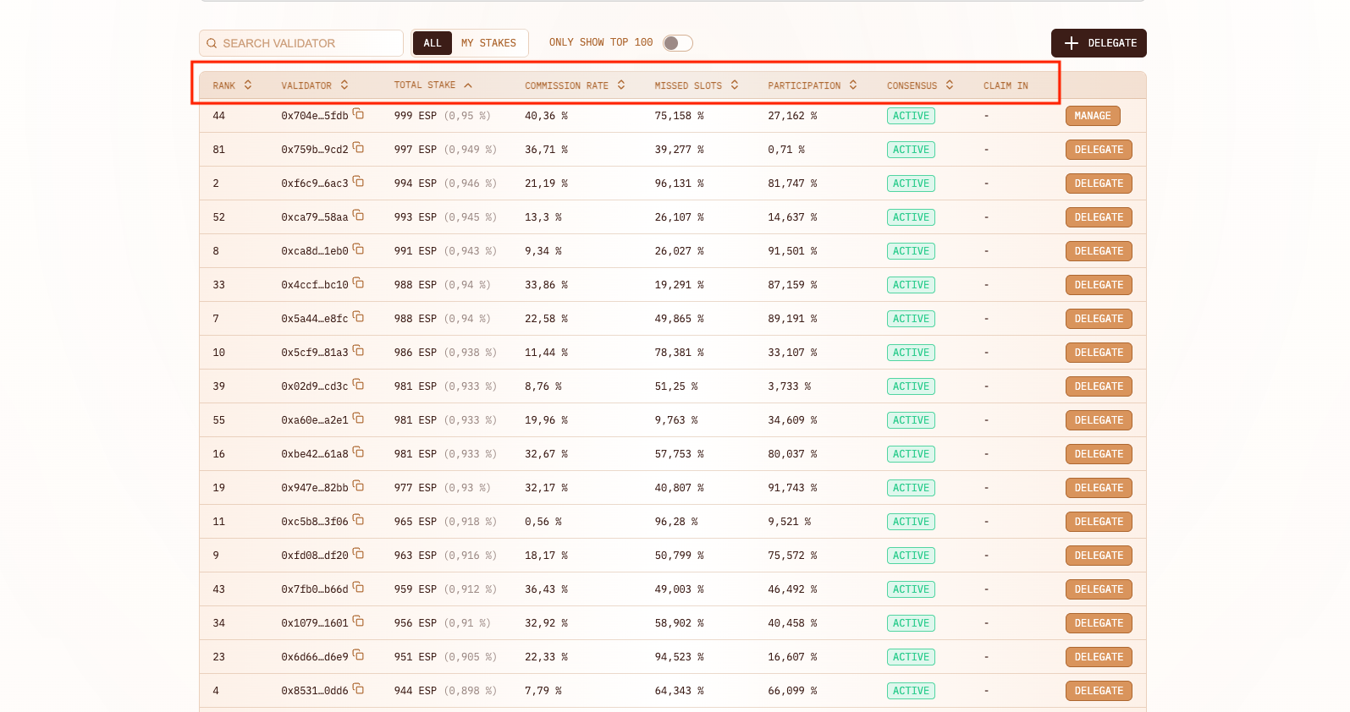Copy address of validator 0xa60e…a2e1
The image size is (1350, 712).
[358, 419]
